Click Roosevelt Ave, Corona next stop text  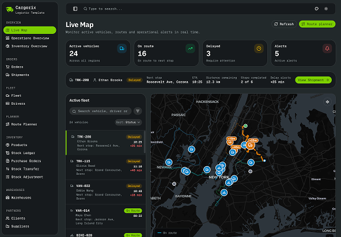click(x=167, y=82)
